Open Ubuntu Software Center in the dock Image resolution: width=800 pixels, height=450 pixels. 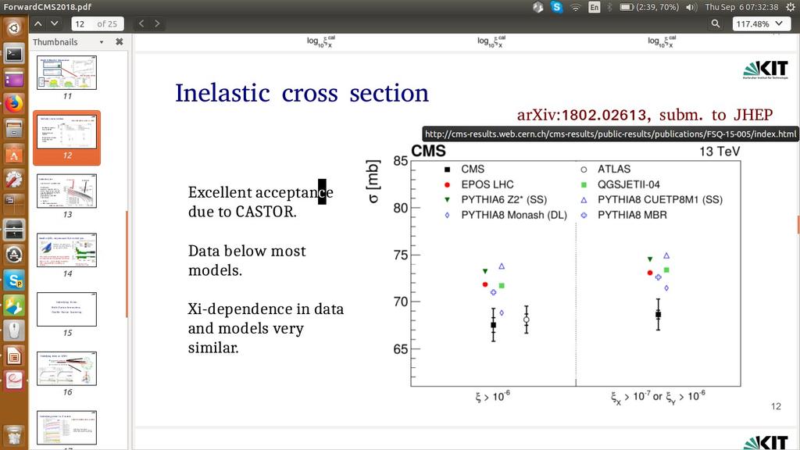click(x=14, y=154)
